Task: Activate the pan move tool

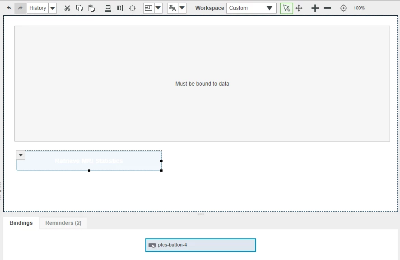Action: 299,8
